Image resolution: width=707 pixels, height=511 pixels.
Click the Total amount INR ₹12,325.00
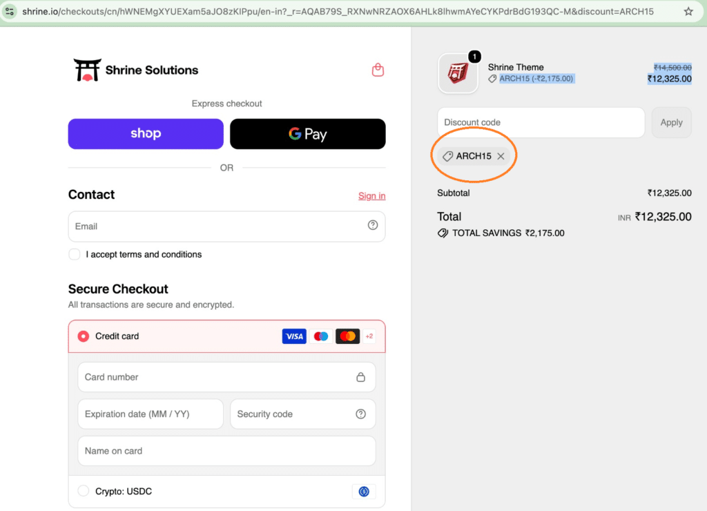pyautogui.click(x=655, y=217)
